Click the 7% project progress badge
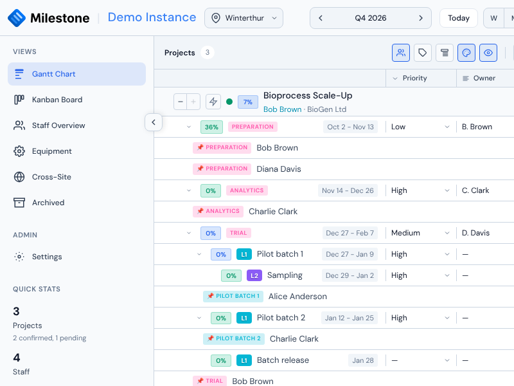 click(248, 102)
